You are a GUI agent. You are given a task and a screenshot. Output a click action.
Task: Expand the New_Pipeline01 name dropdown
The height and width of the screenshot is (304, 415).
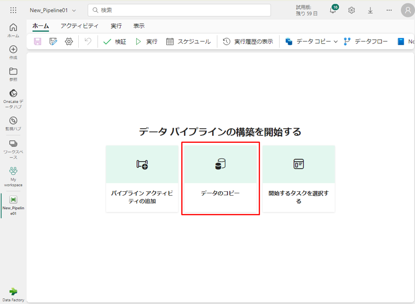point(74,10)
